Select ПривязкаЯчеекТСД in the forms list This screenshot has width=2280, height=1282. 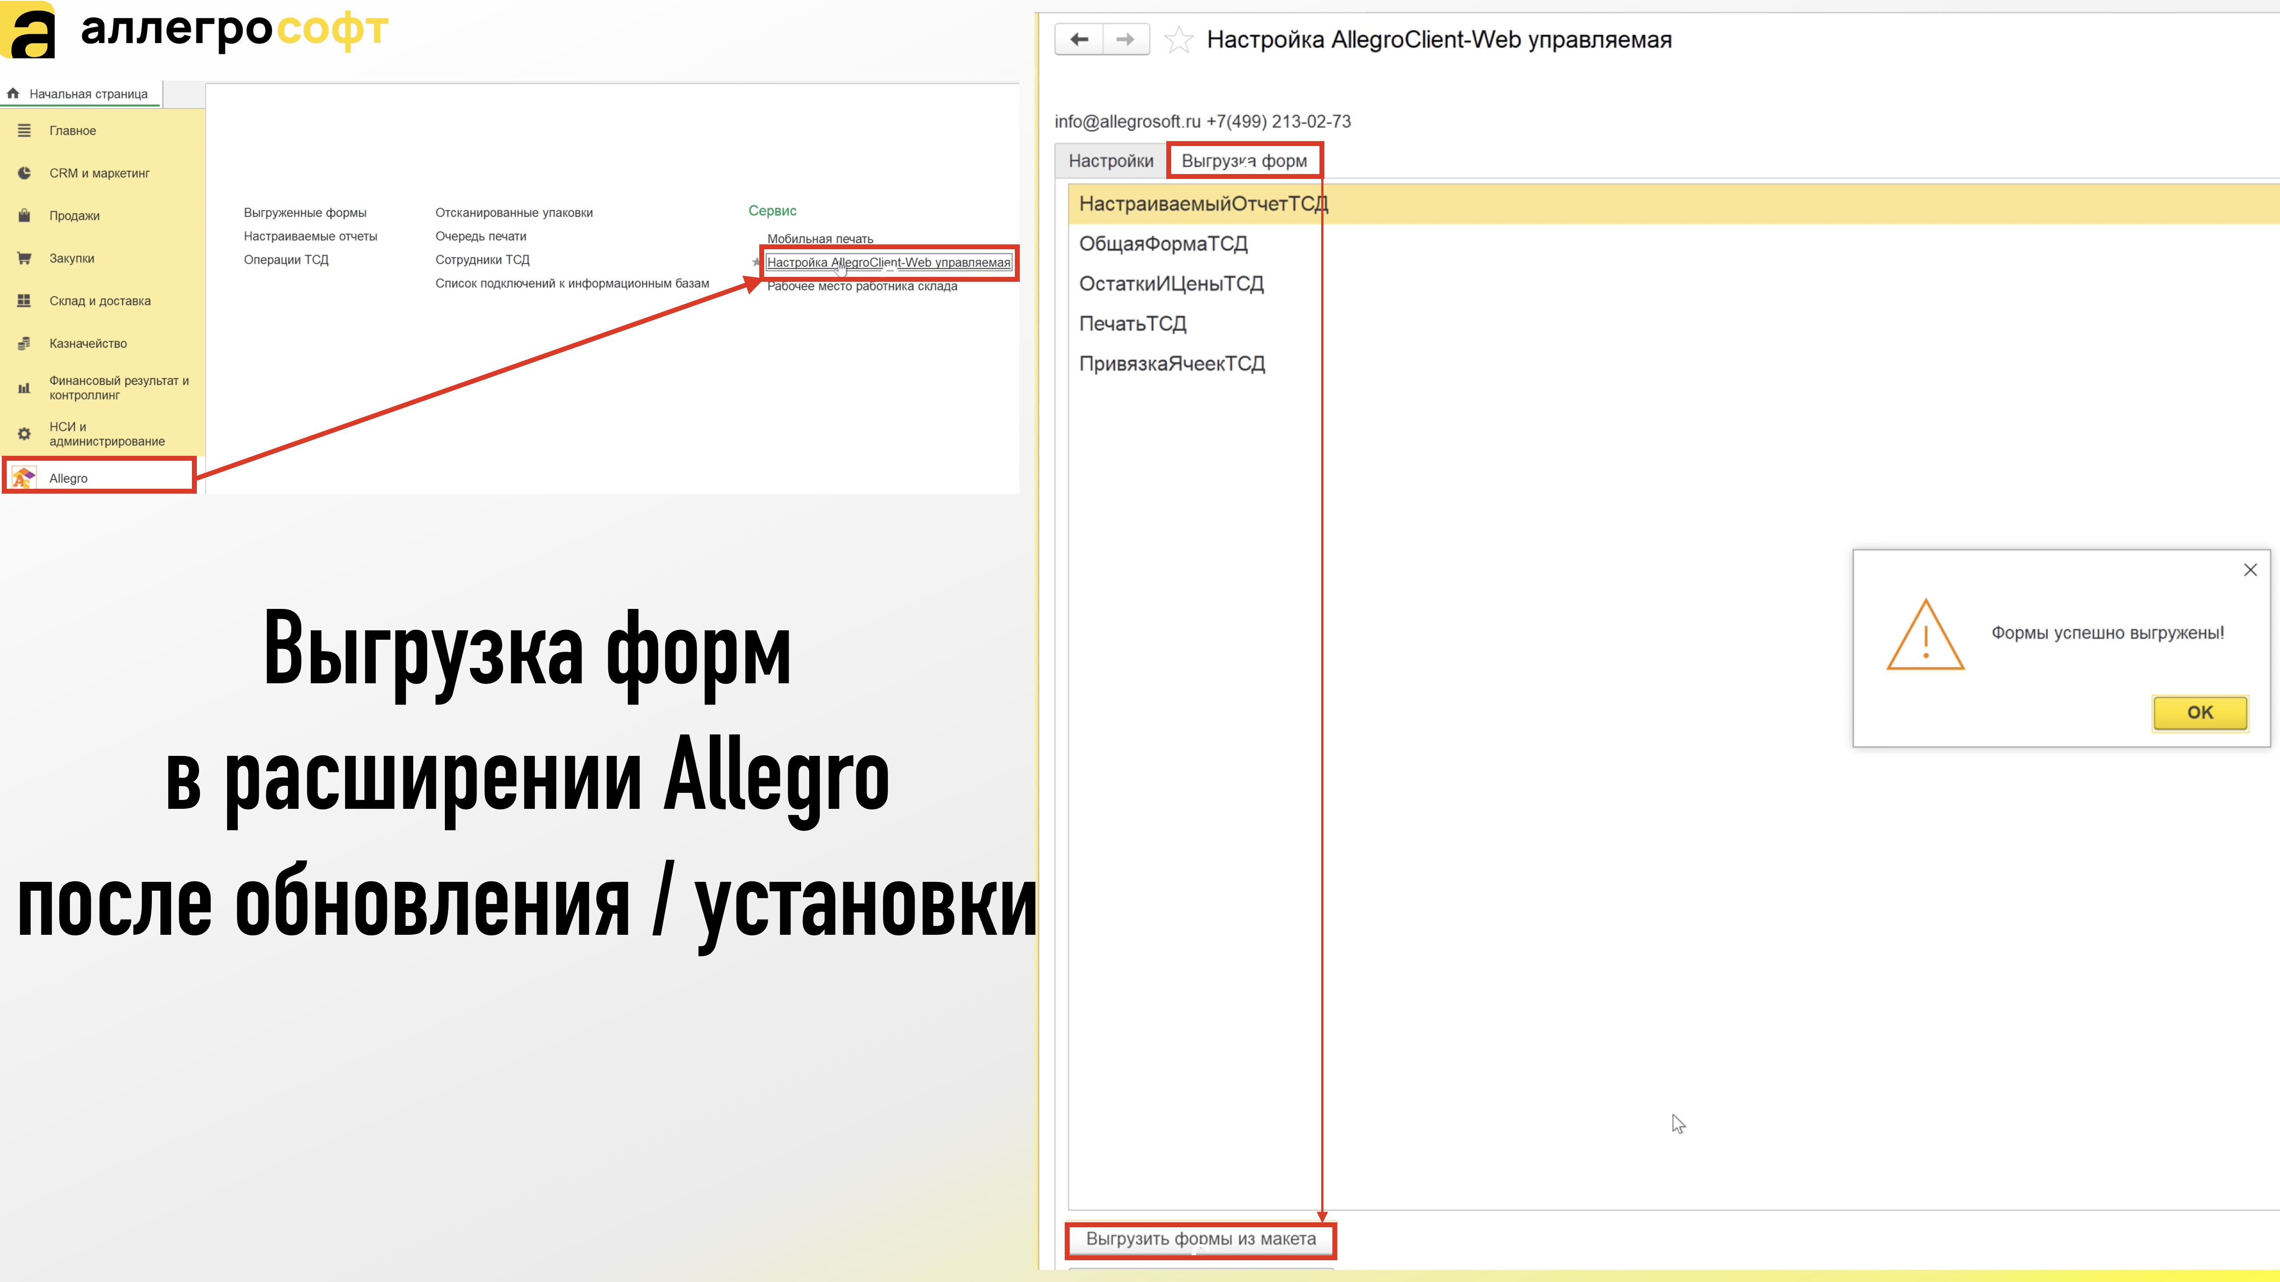(x=1674, y=364)
